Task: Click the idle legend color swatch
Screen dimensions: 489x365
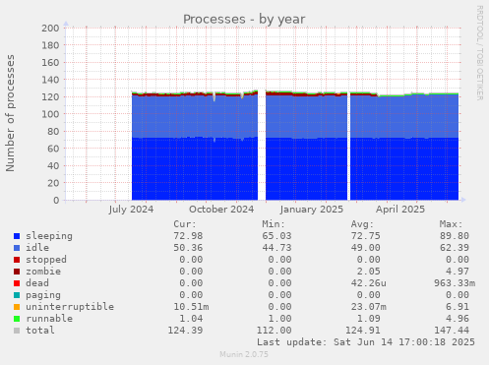Action: click(17, 248)
